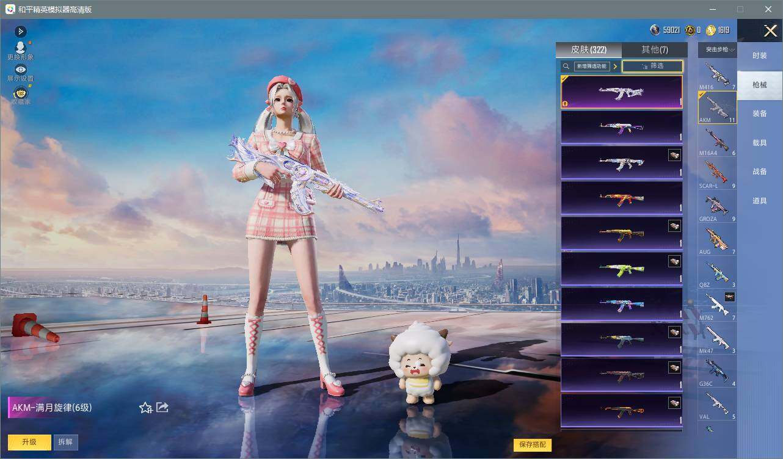Switch to the 其他(7) tab
The image size is (783, 459).
pyautogui.click(x=655, y=49)
